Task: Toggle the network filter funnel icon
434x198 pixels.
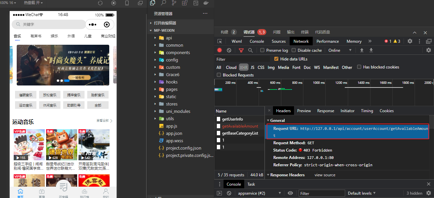Action: tap(241, 50)
